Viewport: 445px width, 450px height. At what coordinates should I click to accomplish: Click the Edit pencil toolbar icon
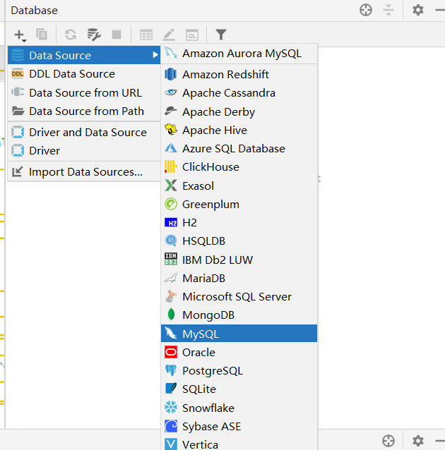[x=169, y=35]
